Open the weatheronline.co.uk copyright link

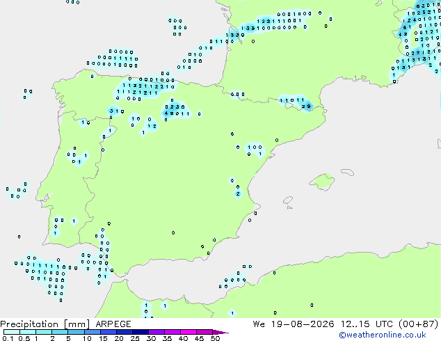383,335
